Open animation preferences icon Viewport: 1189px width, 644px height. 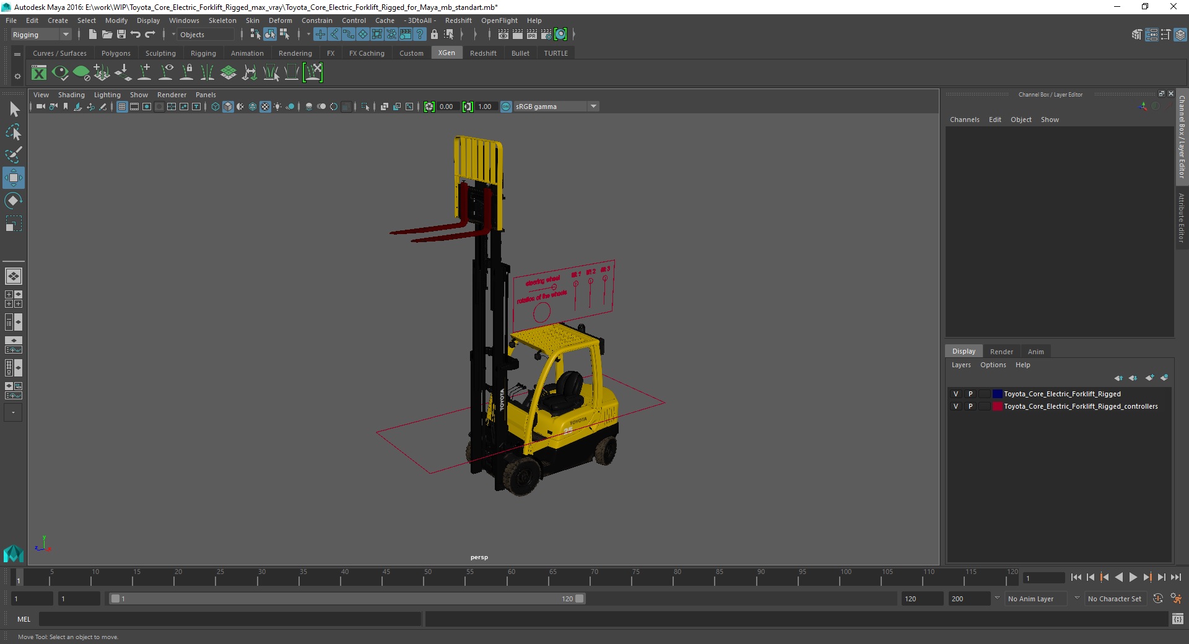[1176, 599]
